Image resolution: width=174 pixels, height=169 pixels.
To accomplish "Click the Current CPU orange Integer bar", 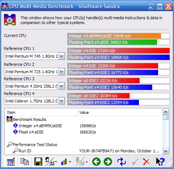I will click(119, 36).
